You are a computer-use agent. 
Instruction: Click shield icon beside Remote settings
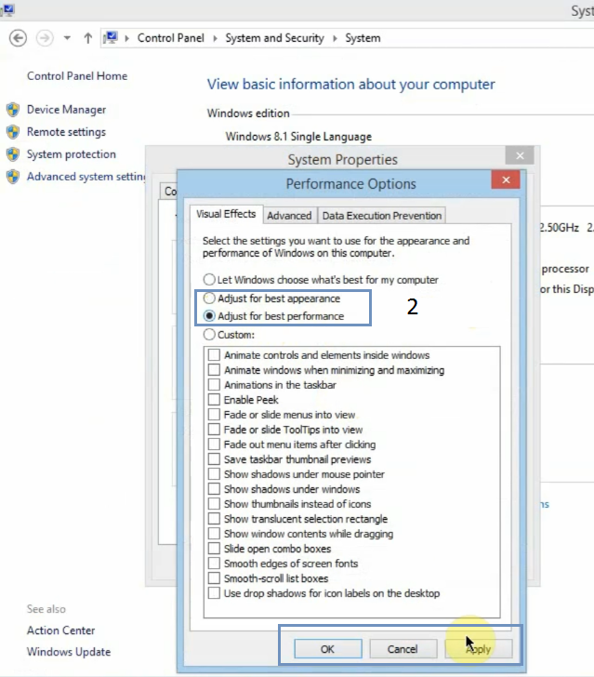click(13, 132)
